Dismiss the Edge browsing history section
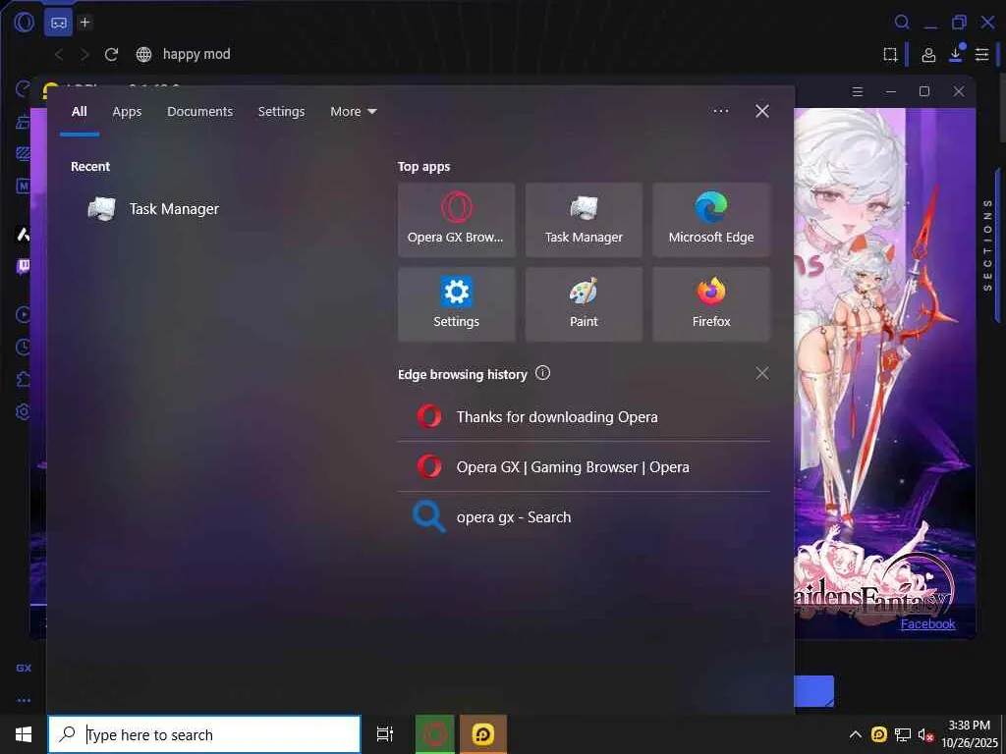 click(761, 373)
